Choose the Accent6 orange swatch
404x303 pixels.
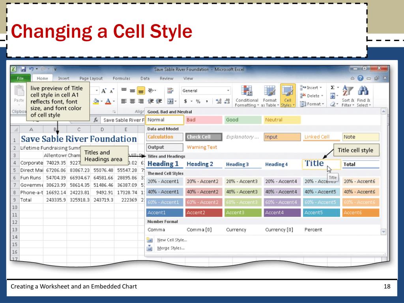(361, 213)
